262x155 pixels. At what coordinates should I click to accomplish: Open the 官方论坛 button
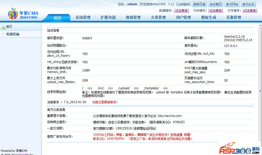pos(248,4)
